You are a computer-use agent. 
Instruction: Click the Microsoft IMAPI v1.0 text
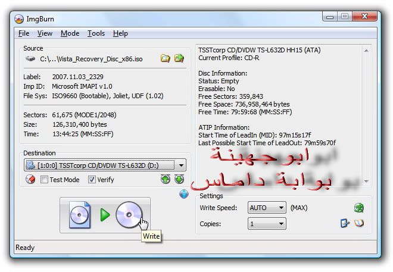(82, 86)
